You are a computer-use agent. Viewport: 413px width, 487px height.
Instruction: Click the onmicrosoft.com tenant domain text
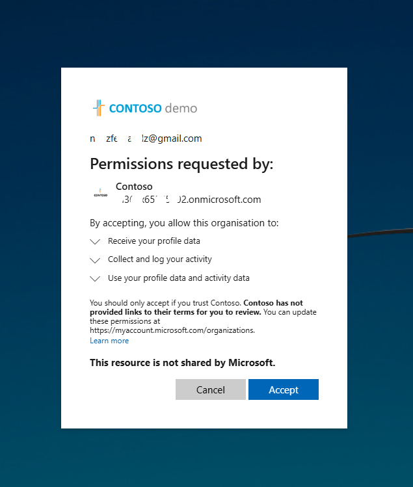[191, 200]
